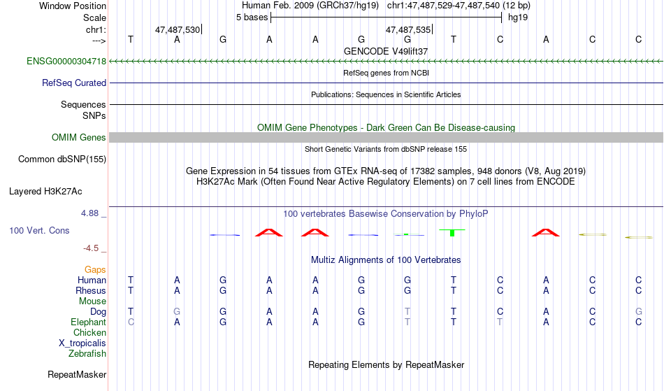Click the chr1: ruler label

(x=96, y=29)
